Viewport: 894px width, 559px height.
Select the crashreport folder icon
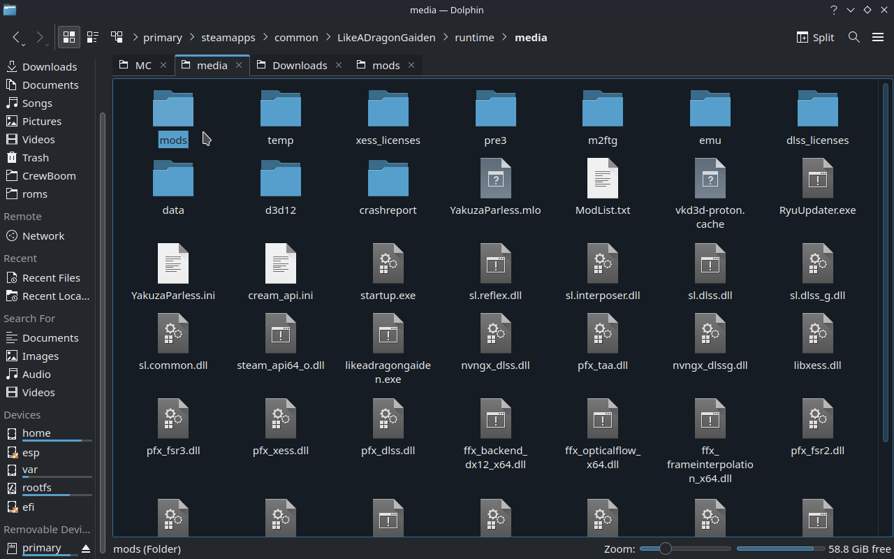pos(388,178)
